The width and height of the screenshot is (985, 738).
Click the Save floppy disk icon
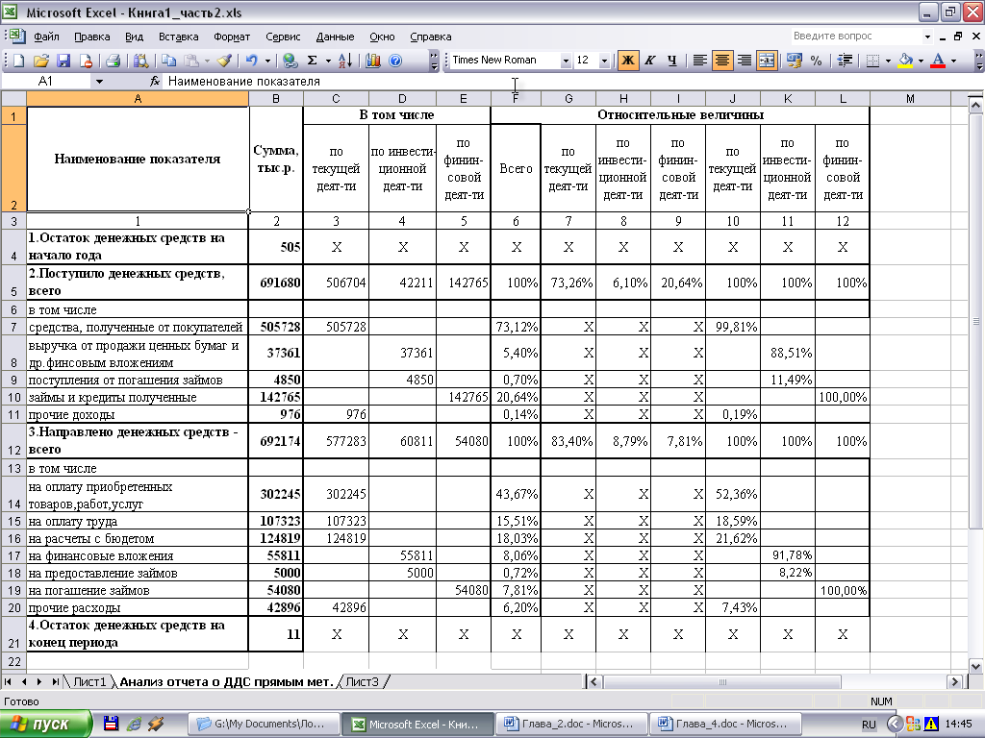(x=63, y=61)
